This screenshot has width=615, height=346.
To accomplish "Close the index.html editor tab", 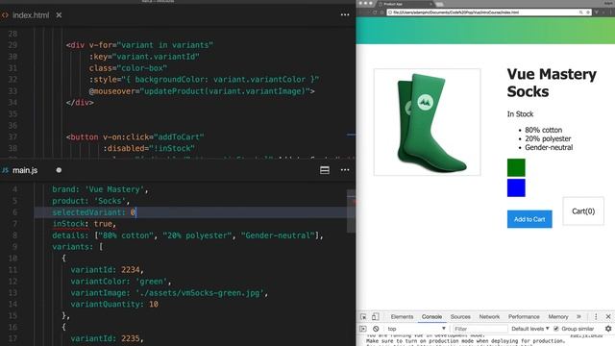I will [x=59, y=15].
